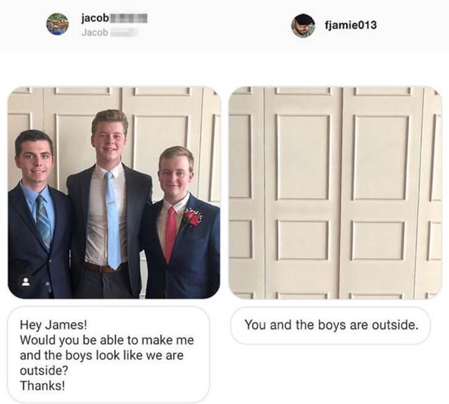Click the red boutonniere on the navy jacket
Image resolution: width=449 pixels, height=404 pixels.
point(192,218)
